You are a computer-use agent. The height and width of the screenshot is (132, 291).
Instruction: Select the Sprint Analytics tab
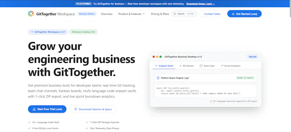coord(230,66)
